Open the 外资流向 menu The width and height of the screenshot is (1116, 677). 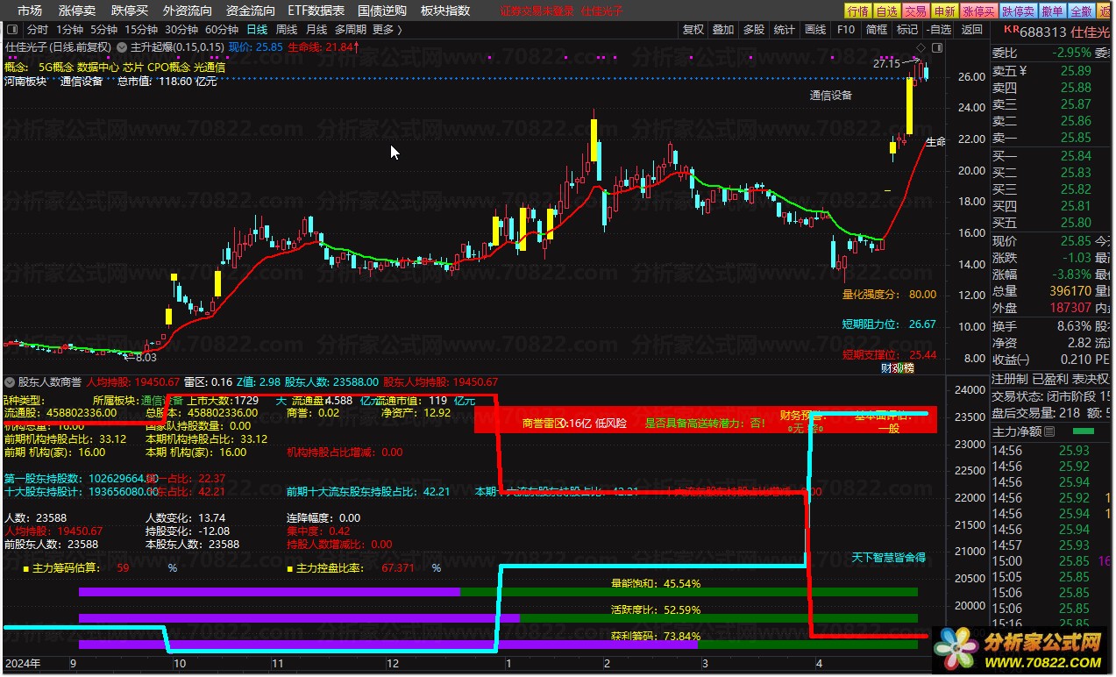tap(188, 11)
